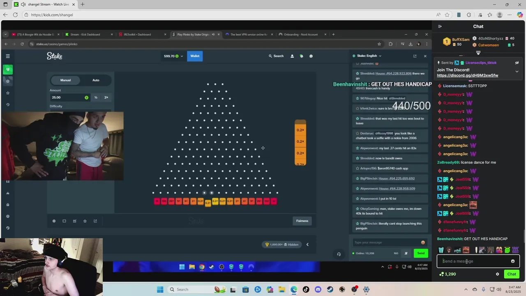View site information lock icon

pyautogui.click(x=27, y=15)
